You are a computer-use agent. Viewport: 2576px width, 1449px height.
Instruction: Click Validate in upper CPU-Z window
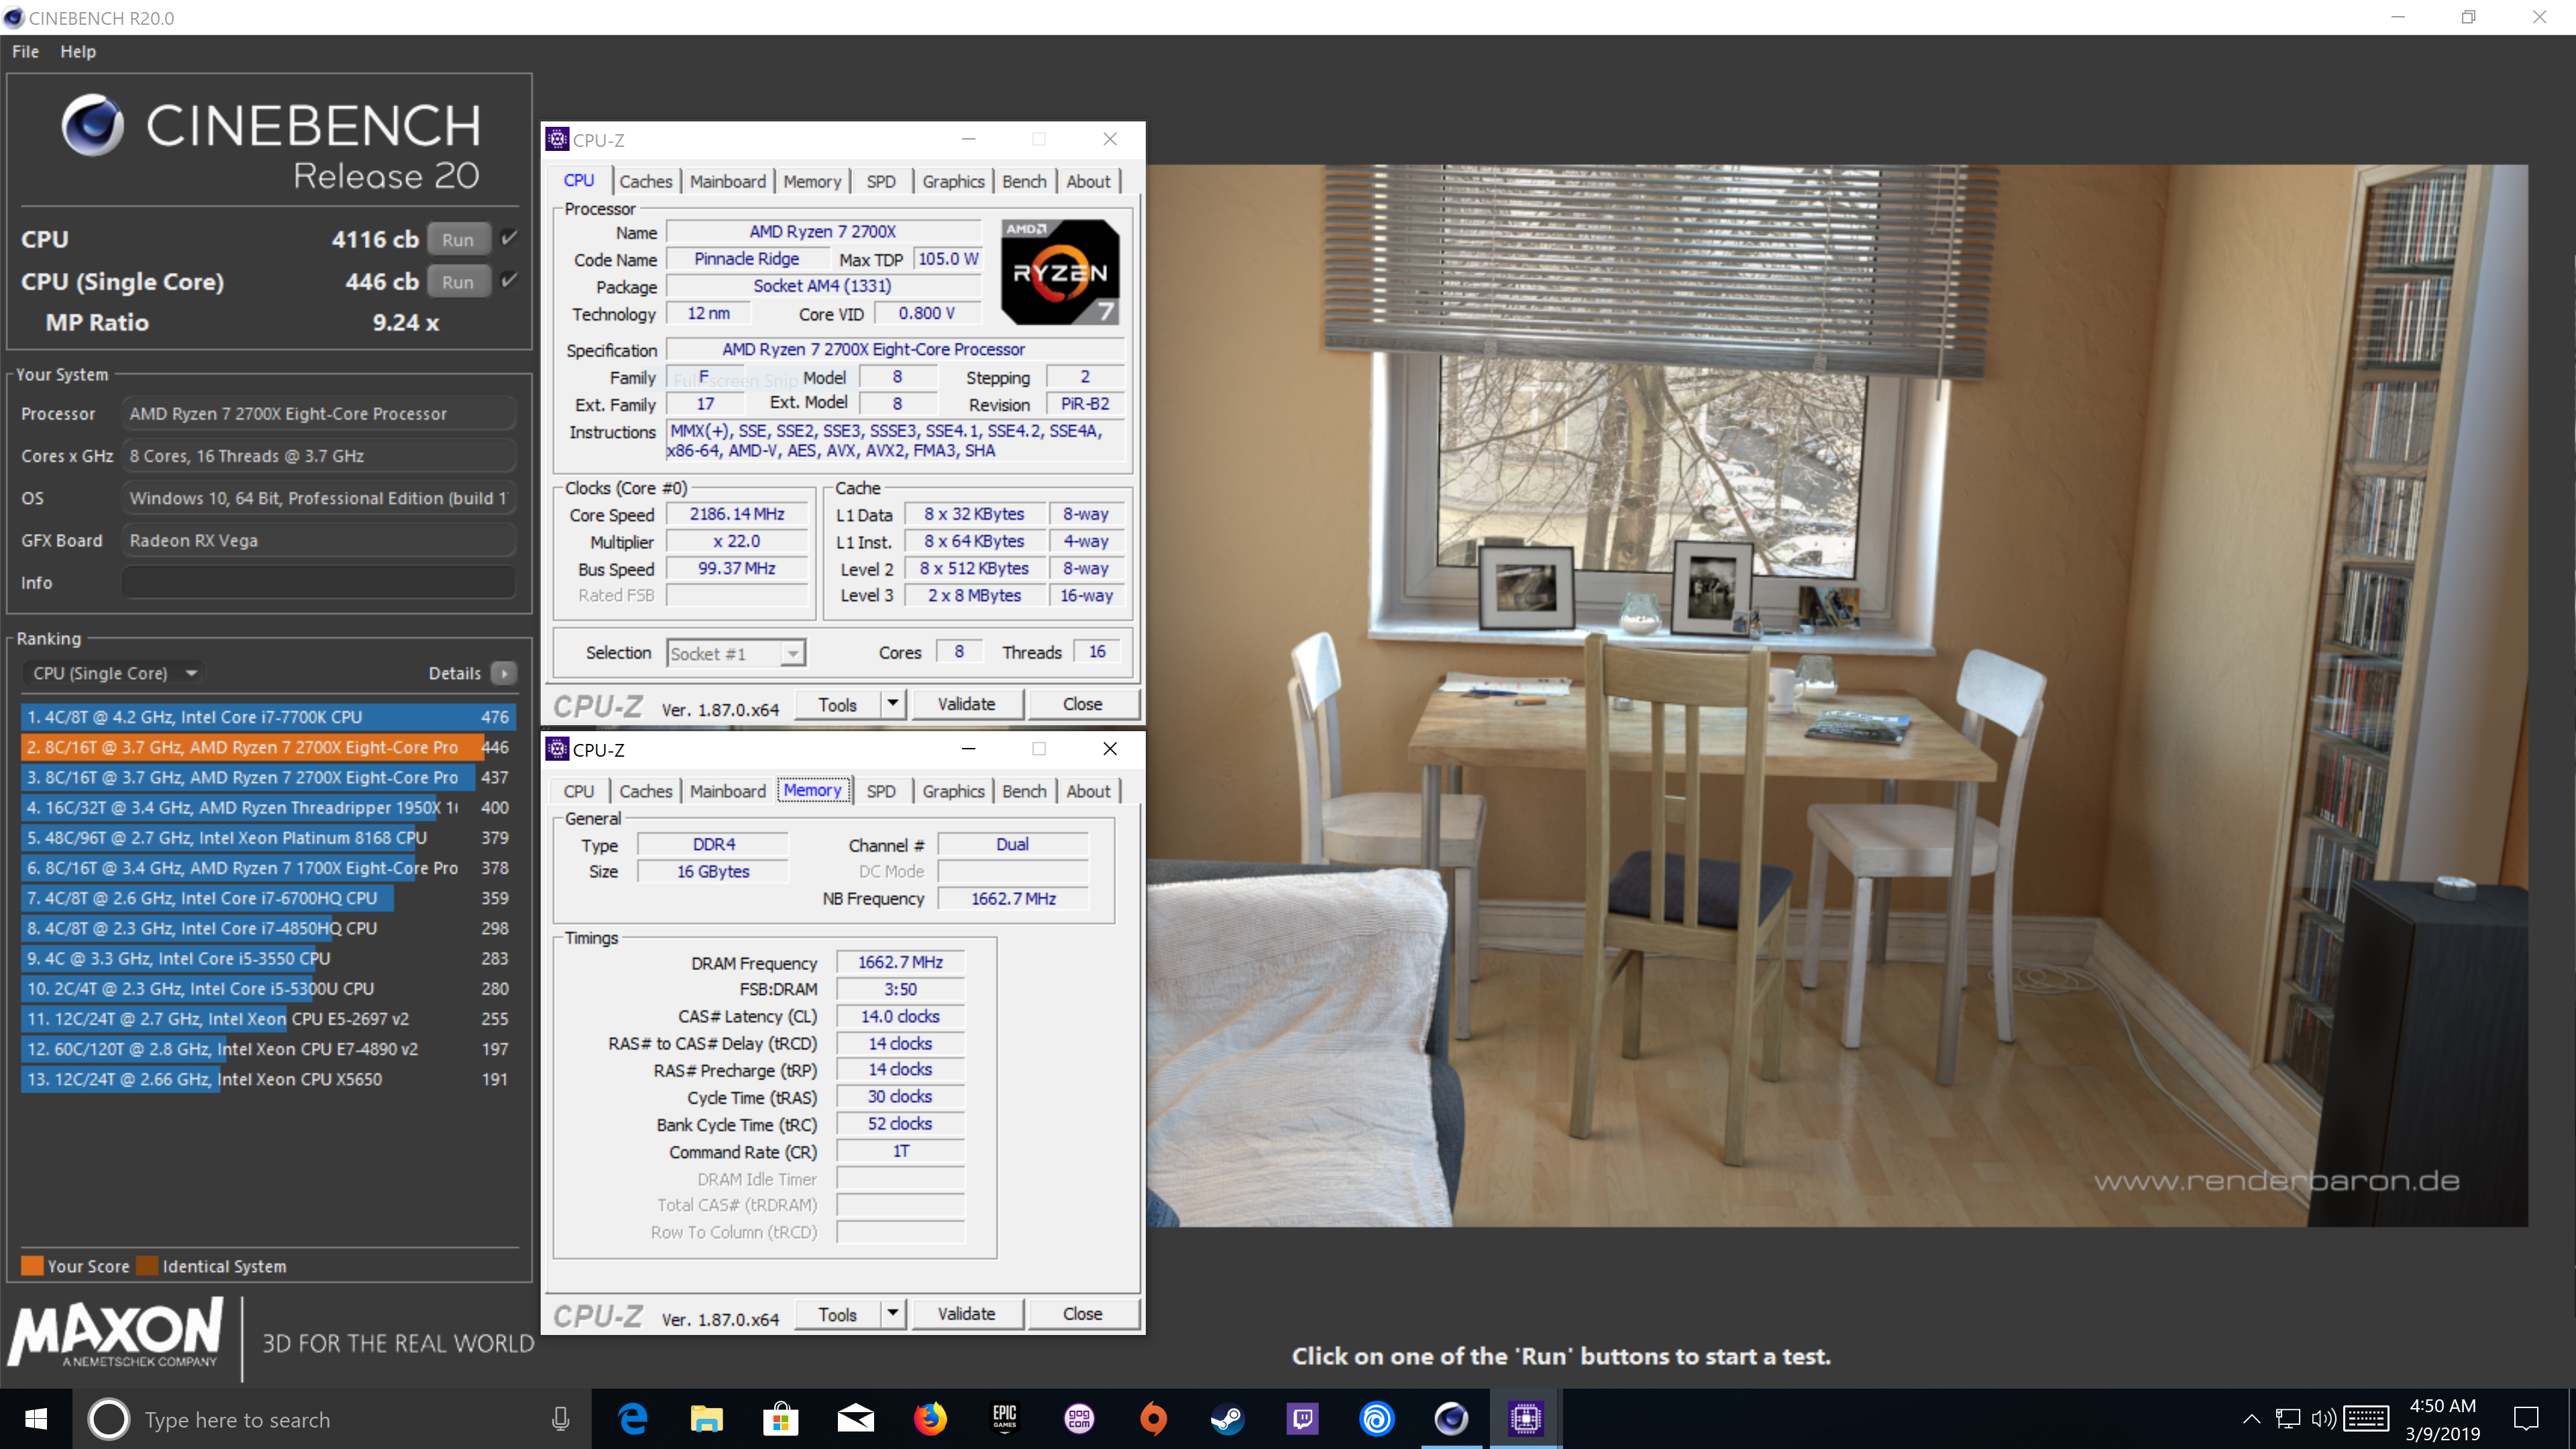pyautogui.click(x=966, y=704)
